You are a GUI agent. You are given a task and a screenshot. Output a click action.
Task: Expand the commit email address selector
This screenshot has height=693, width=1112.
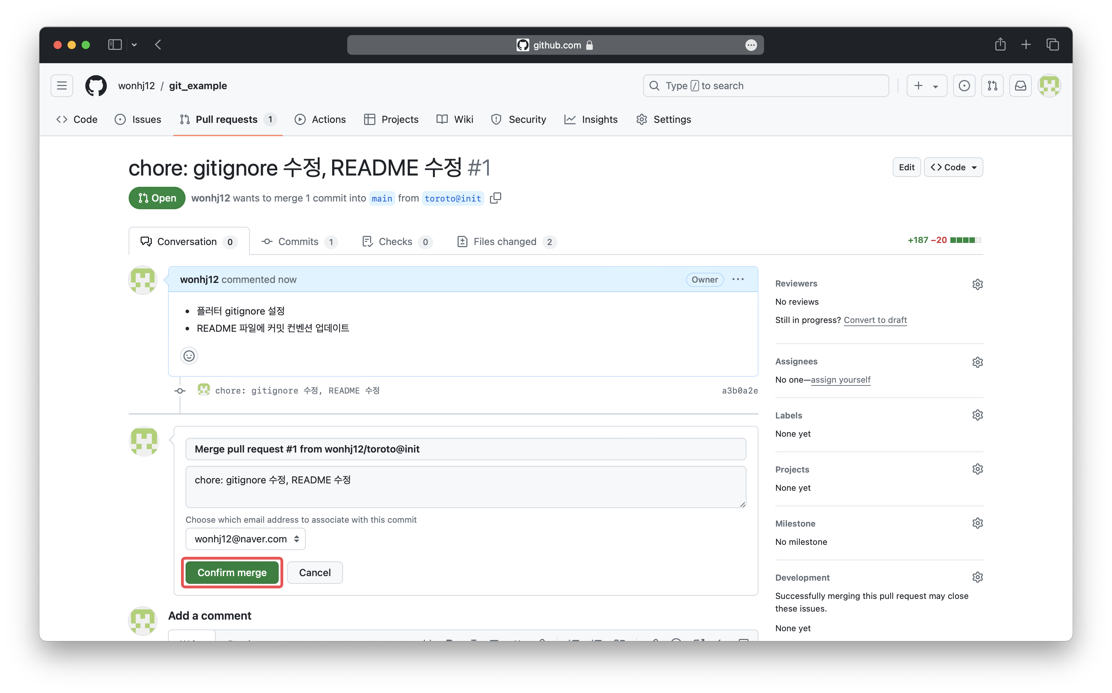pos(245,539)
